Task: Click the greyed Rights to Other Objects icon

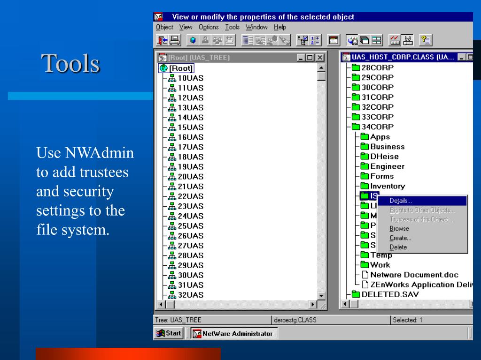Action: click(260, 40)
